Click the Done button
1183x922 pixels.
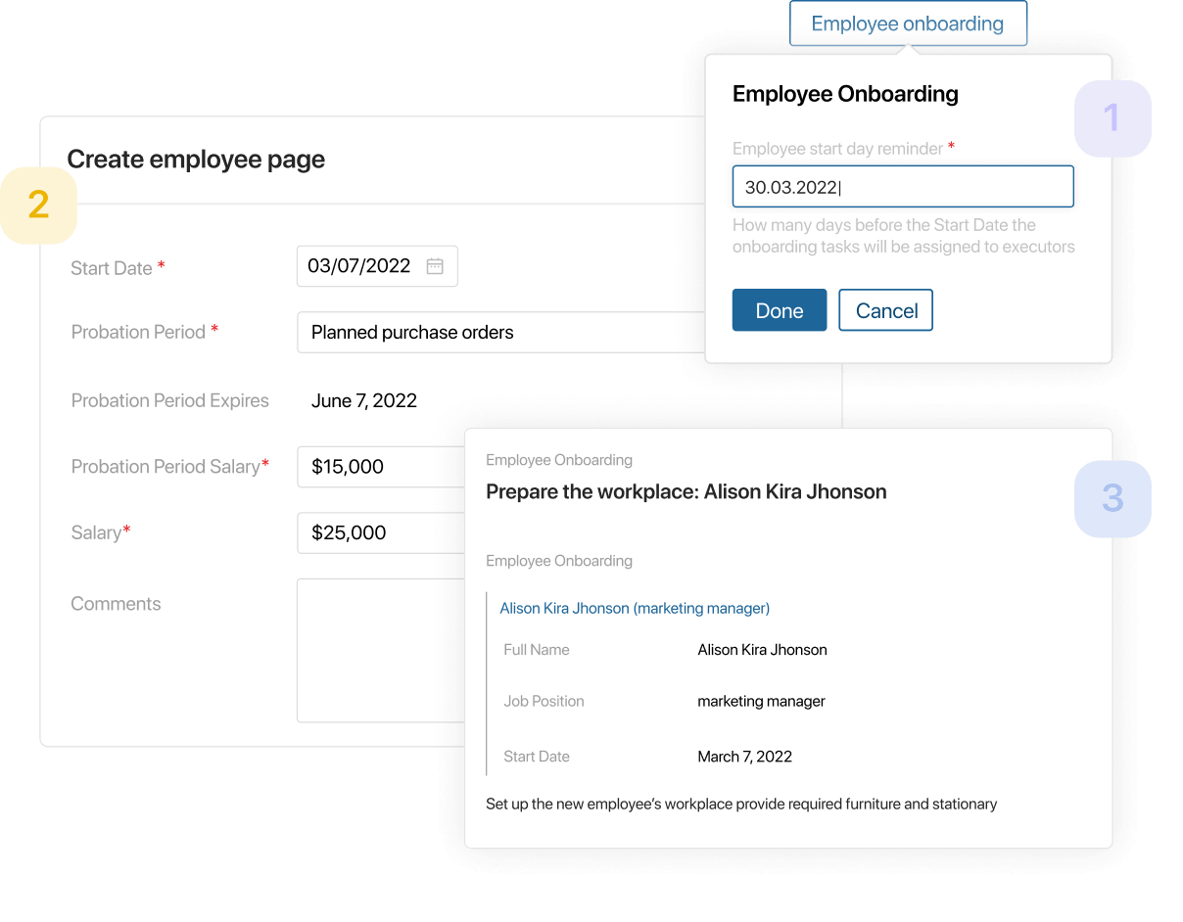(x=780, y=310)
